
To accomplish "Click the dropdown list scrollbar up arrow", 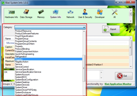I will point(84,31).
